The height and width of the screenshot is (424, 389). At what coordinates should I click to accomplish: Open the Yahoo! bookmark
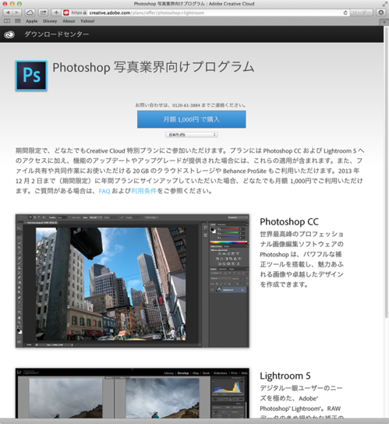(87, 21)
